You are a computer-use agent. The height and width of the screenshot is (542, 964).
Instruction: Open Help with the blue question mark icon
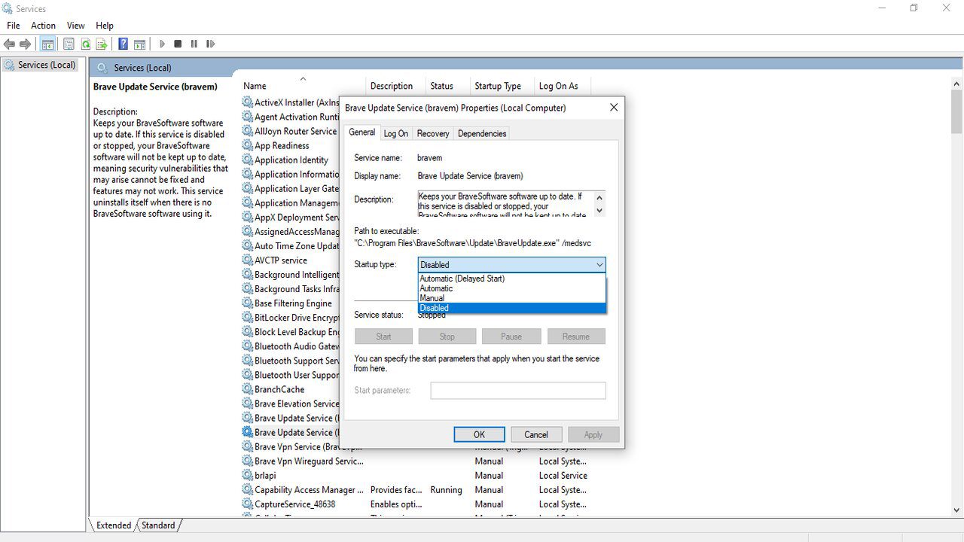[x=123, y=44]
